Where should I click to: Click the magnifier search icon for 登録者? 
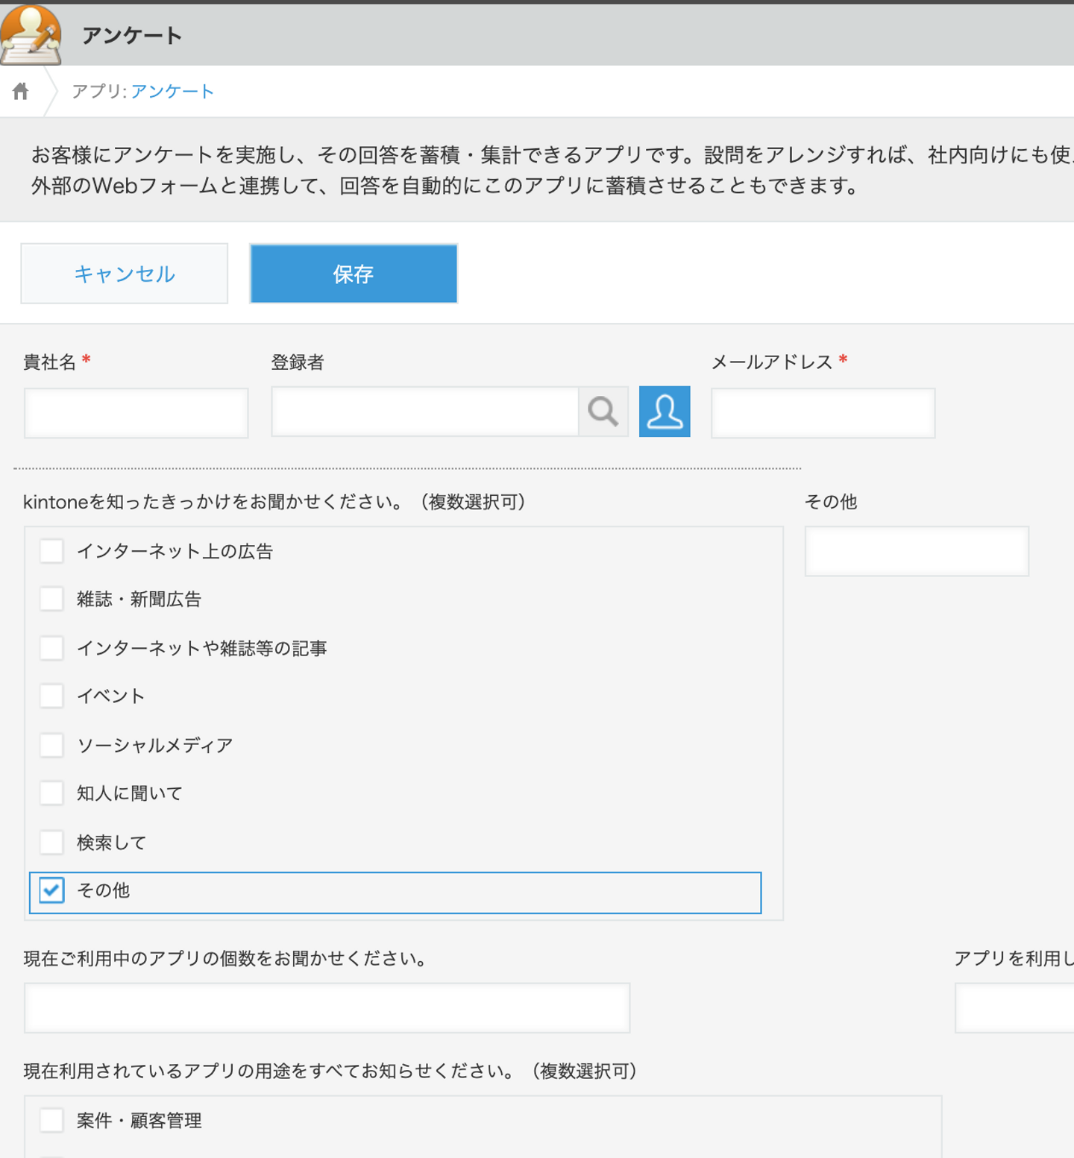pyautogui.click(x=603, y=412)
